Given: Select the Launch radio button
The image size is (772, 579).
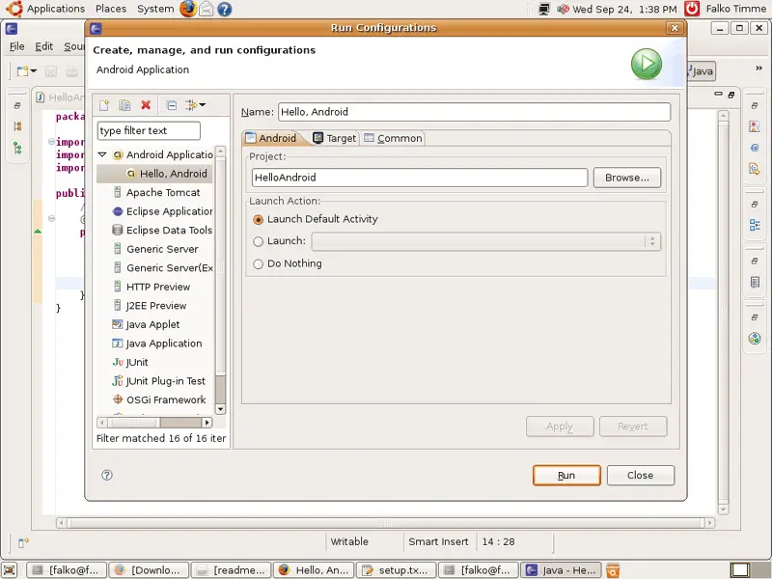Looking at the screenshot, I should point(258,242).
